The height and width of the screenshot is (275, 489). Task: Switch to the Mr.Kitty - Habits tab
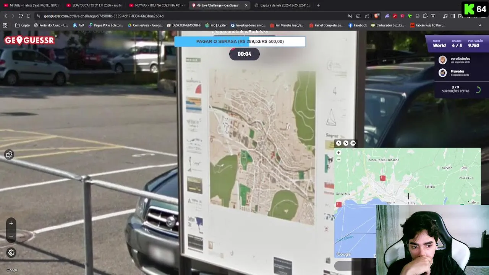[x=31, y=5]
